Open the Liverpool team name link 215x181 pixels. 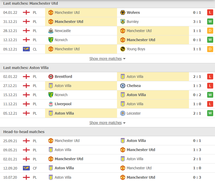(63, 104)
